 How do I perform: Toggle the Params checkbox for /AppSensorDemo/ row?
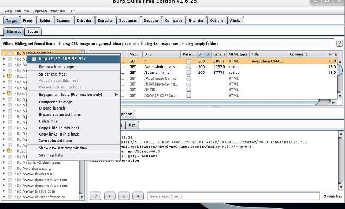point(188,78)
